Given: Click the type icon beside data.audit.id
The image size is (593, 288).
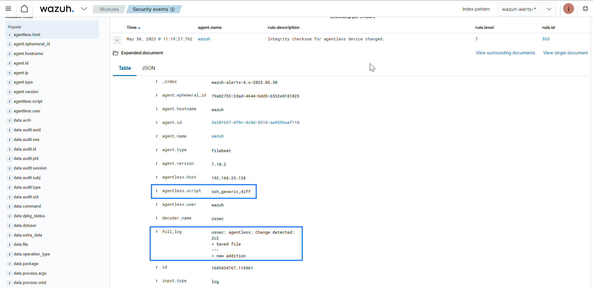Looking at the screenshot, I should 10,149.
